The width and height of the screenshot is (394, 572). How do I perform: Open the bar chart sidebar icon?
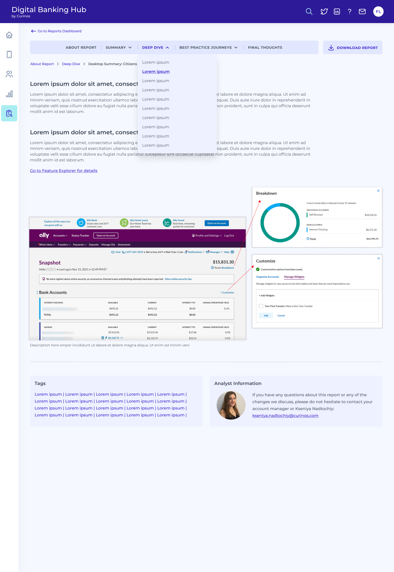tap(9, 94)
